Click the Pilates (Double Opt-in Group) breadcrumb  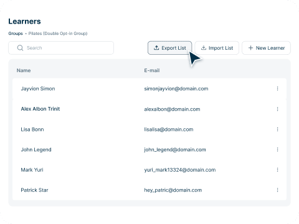58,34
